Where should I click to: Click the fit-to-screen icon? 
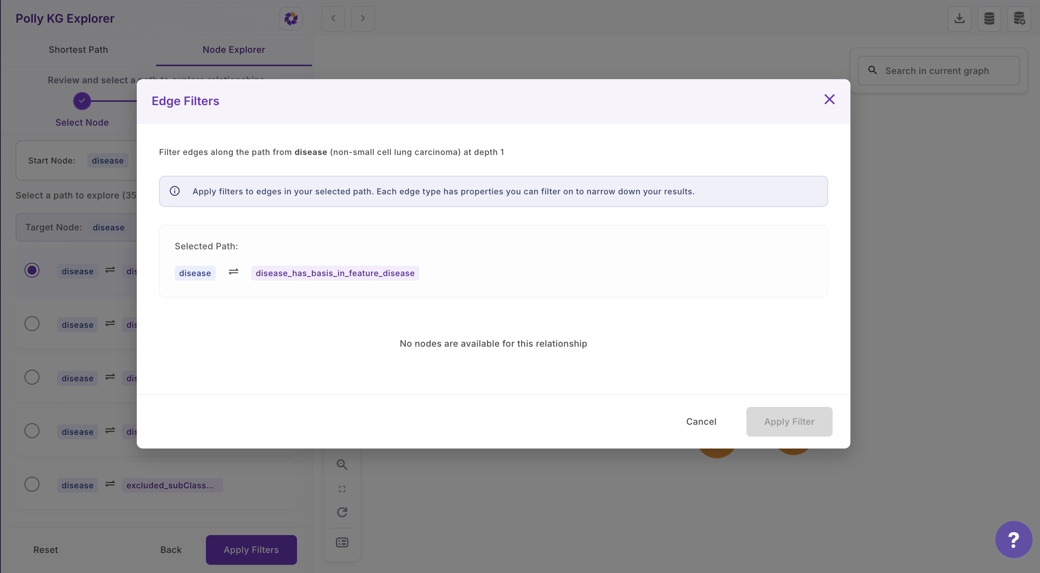tap(342, 489)
